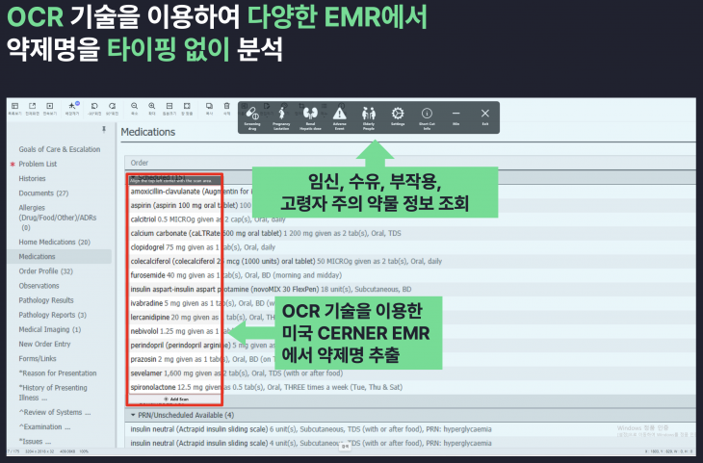Open Review of Systems item
Viewport: 703px width, 463px height.
(54, 412)
